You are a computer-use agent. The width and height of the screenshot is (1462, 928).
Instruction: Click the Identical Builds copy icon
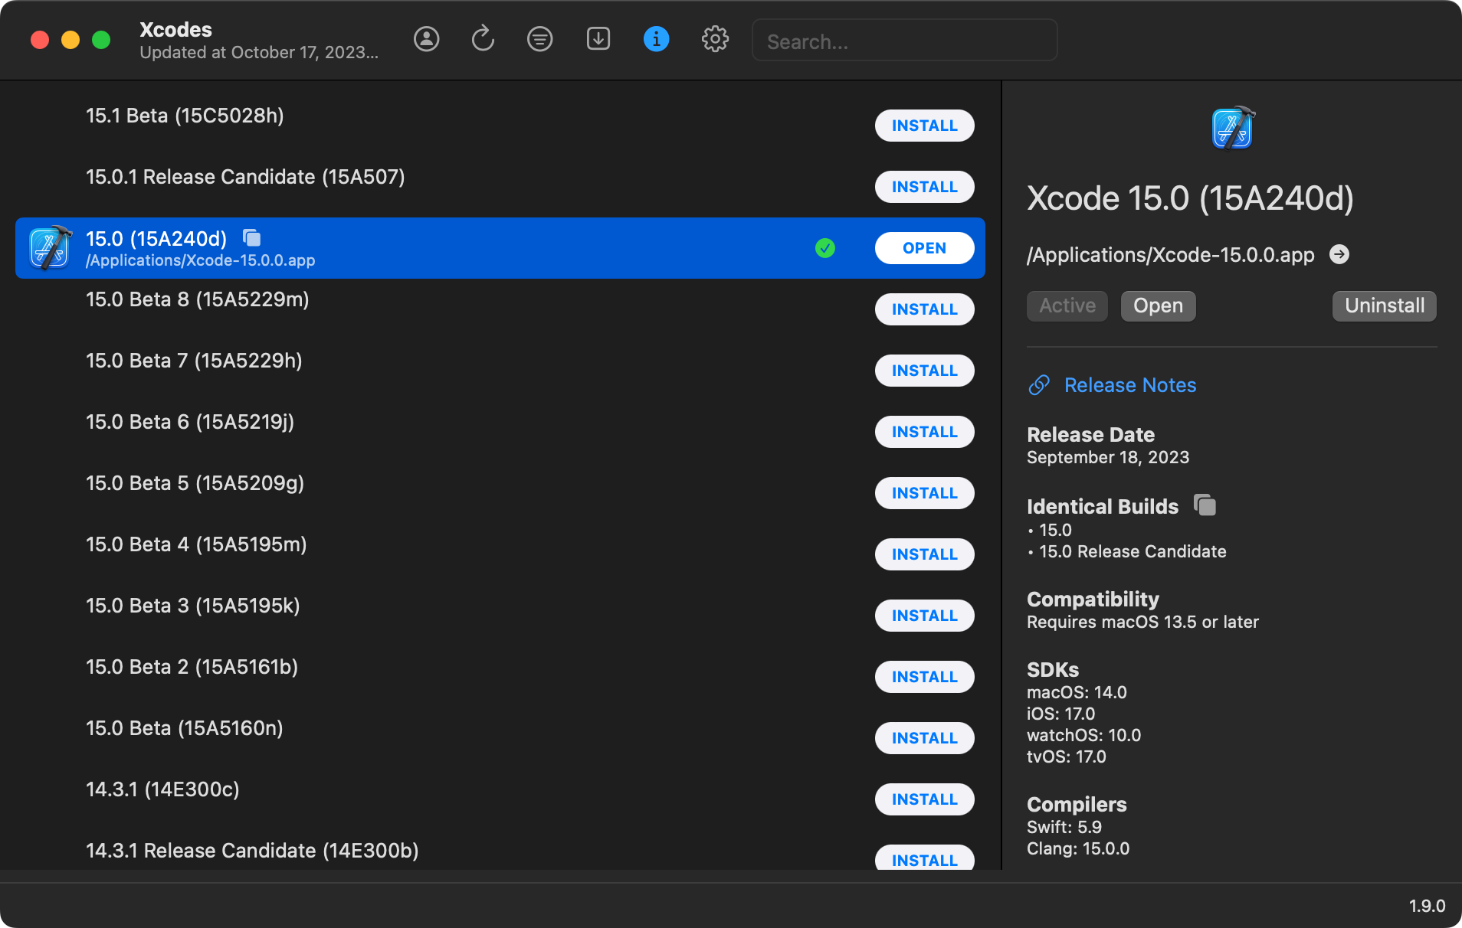1205,505
